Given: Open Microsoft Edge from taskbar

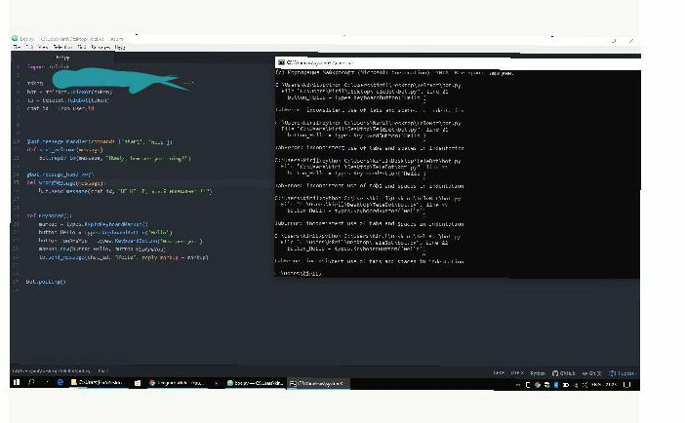Looking at the screenshot, I should (x=60, y=383).
